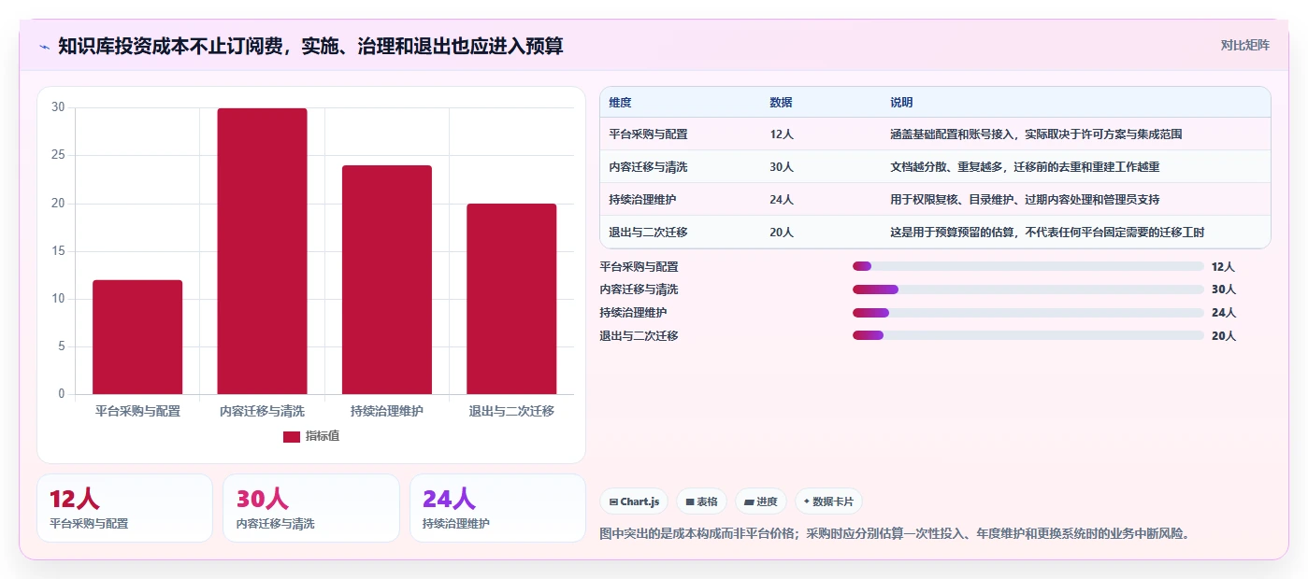
Task: Click the 30人 value beside progress bar
Action: (x=1224, y=289)
